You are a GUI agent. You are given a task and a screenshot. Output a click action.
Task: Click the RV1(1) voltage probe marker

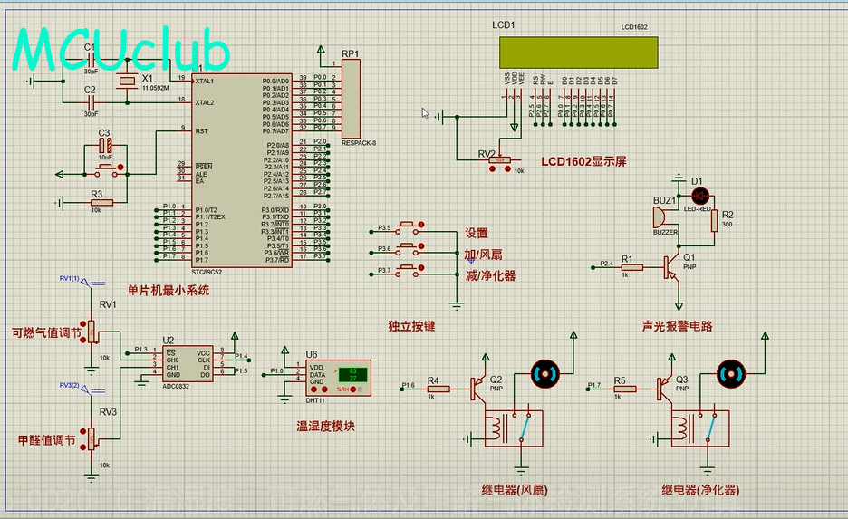[x=85, y=282]
